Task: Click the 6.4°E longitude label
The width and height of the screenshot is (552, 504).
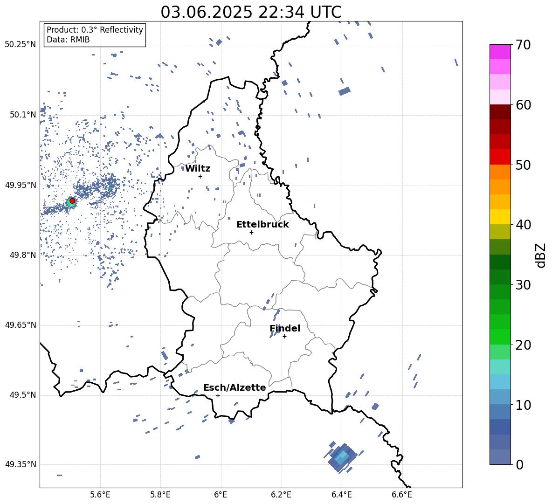Action: tap(341, 495)
